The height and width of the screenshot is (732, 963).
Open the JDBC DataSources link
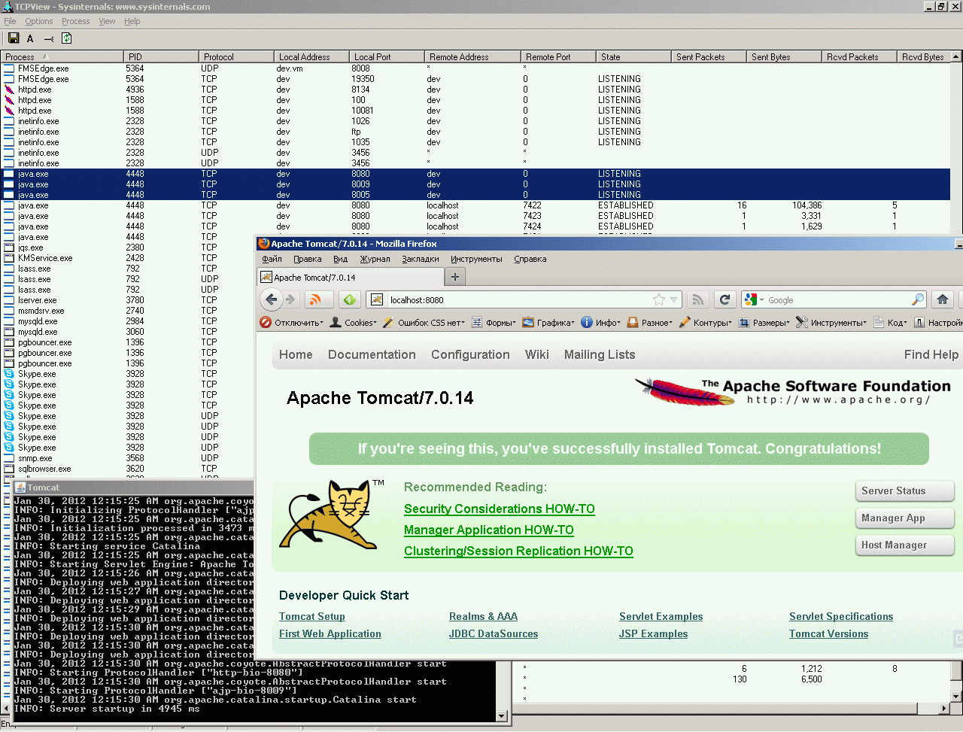click(494, 634)
